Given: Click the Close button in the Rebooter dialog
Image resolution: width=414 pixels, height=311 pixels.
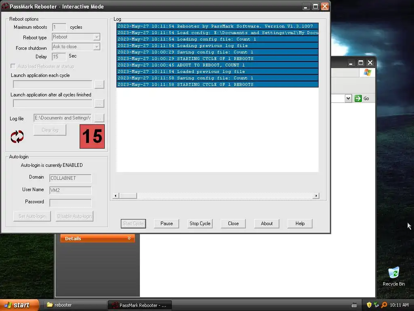Looking at the screenshot, I should pyautogui.click(x=233, y=224).
